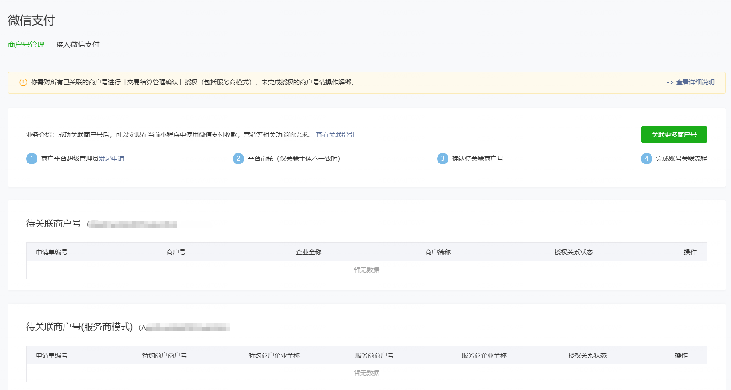The height and width of the screenshot is (390, 731).
Task: Click the 特约商户商户号 column header
Action: tap(165, 355)
